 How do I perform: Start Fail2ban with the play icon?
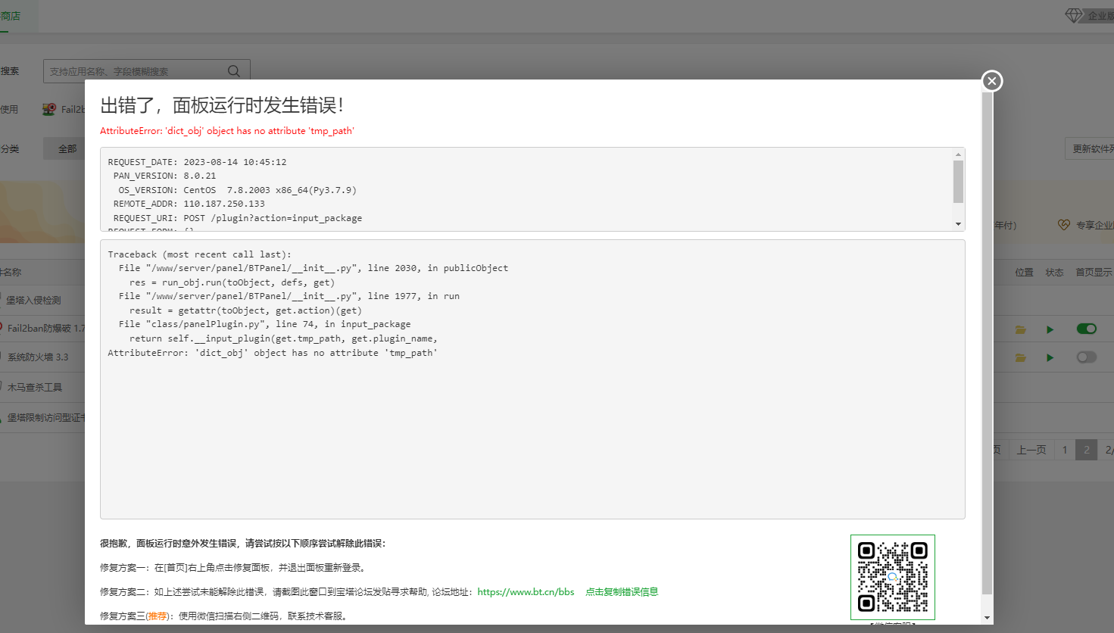coord(1050,329)
